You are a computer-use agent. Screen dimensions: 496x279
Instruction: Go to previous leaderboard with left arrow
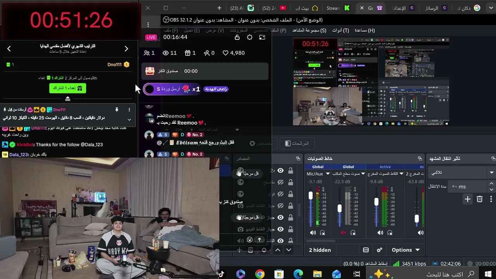[x=9, y=48]
